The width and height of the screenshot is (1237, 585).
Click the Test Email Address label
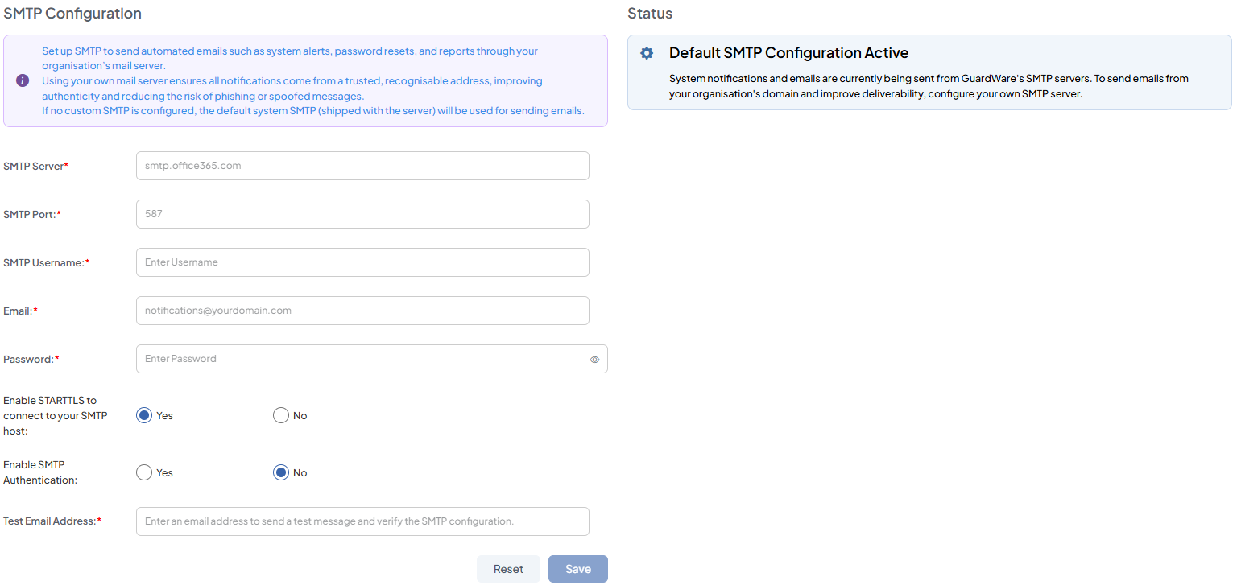click(52, 521)
